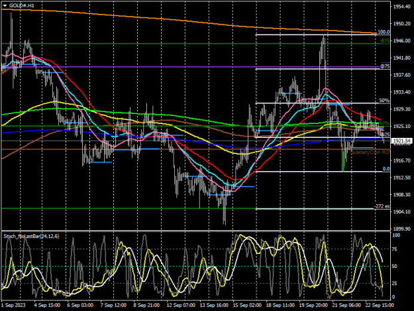Click the 6 Sep 03:00 time label

point(80,305)
